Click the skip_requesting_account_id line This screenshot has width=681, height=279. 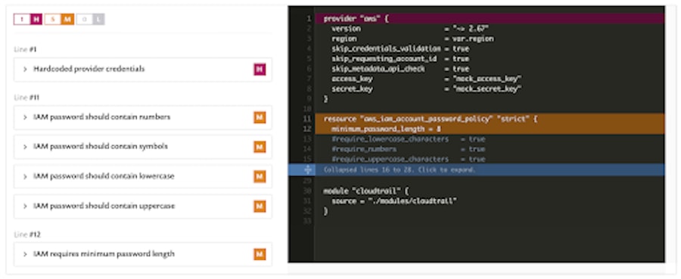[x=400, y=58]
